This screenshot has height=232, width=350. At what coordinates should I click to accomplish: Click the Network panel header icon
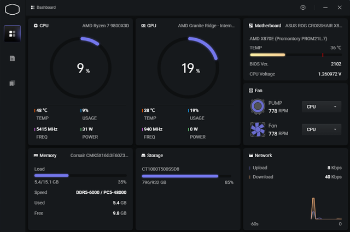250,156
